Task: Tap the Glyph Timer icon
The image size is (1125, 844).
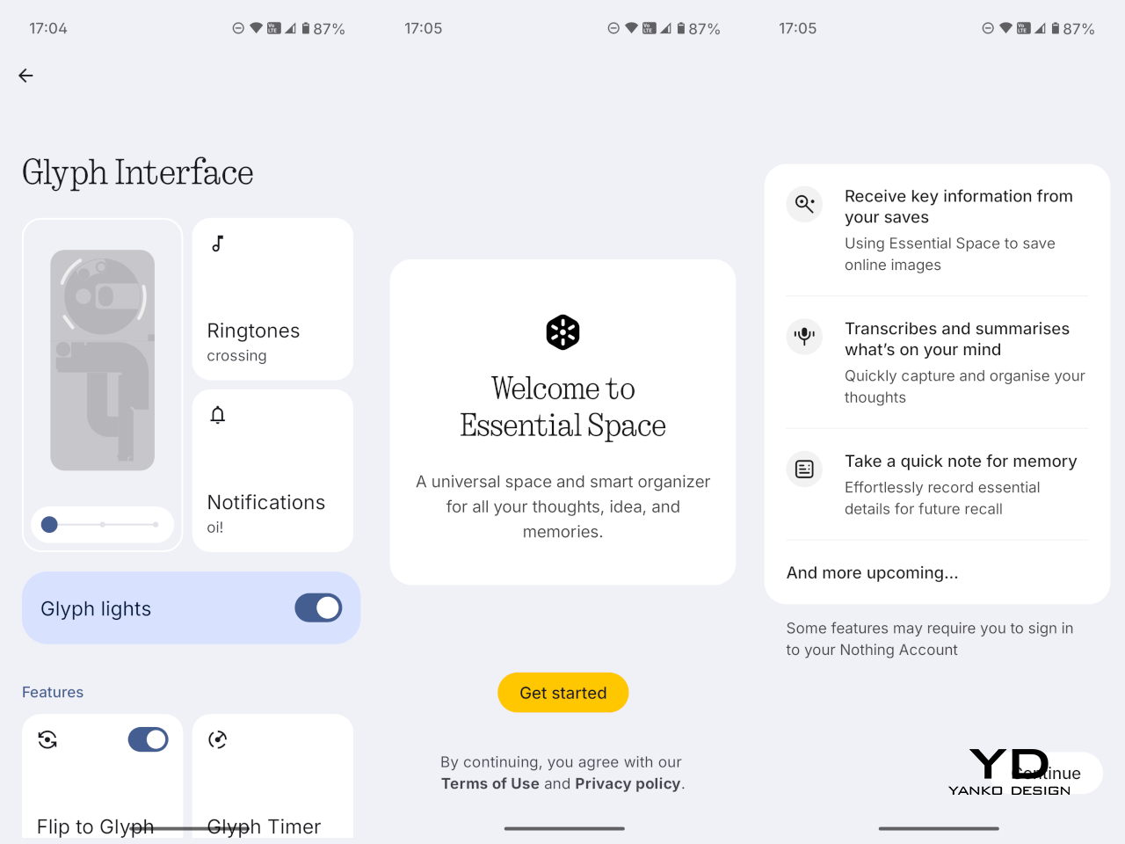Action: click(x=218, y=739)
